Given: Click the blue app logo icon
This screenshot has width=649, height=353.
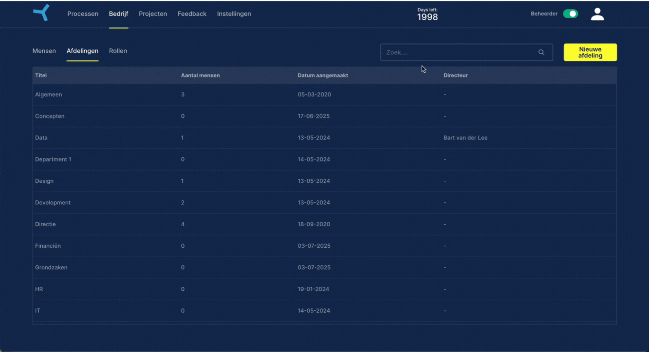Looking at the screenshot, I should pos(41,13).
